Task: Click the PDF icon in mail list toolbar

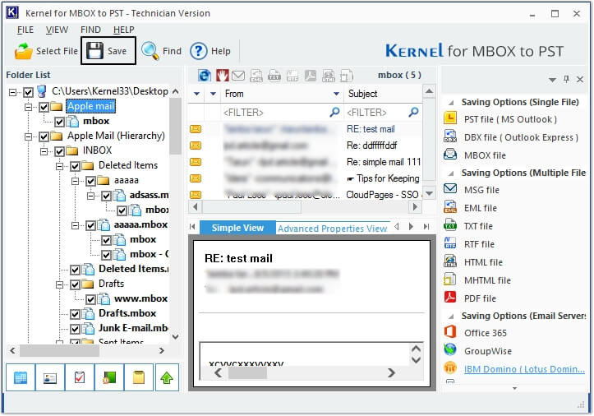Action: pos(311,76)
